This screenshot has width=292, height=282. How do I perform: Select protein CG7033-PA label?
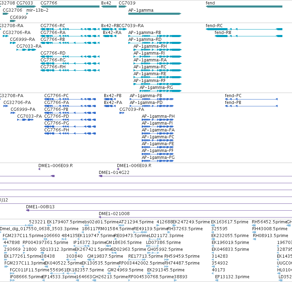[30, 116]
